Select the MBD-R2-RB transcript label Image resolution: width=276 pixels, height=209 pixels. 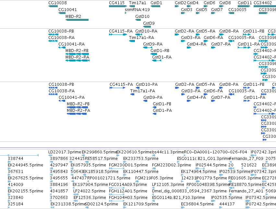pyautogui.click(x=77, y=51)
